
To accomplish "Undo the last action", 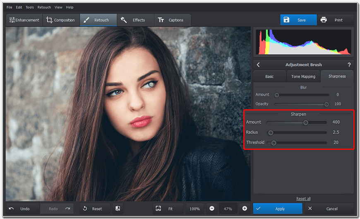I will click(23, 209).
